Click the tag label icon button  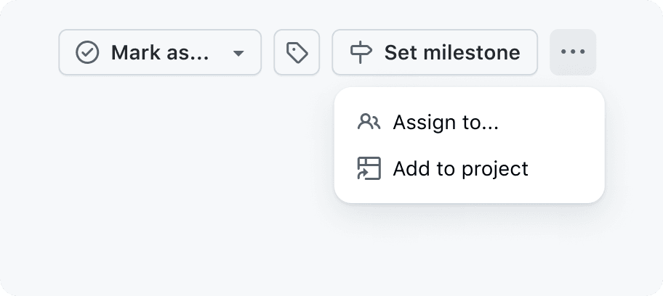(x=297, y=52)
